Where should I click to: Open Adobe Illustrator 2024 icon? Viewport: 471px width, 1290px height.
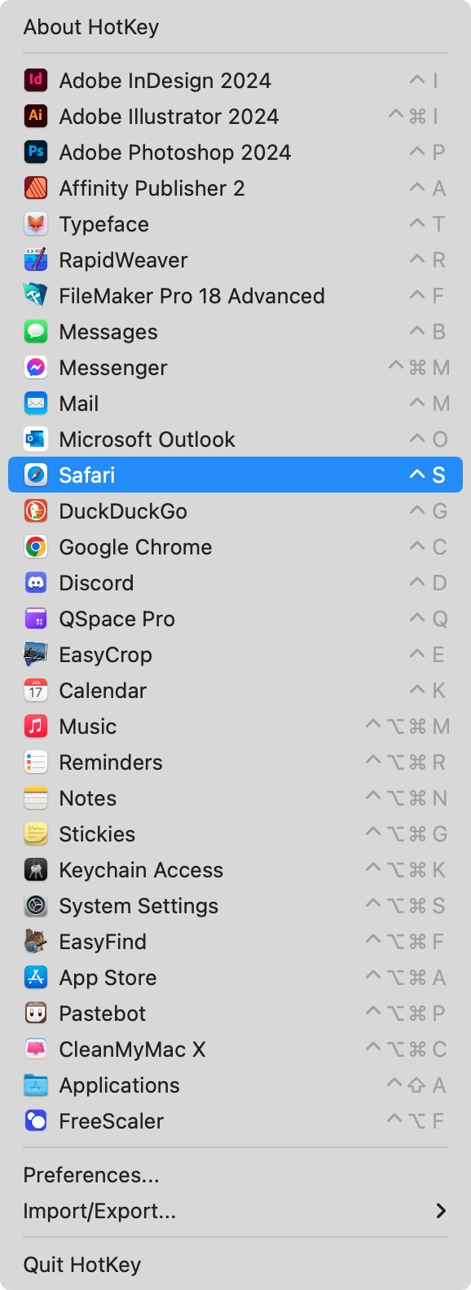click(x=36, y=117)
